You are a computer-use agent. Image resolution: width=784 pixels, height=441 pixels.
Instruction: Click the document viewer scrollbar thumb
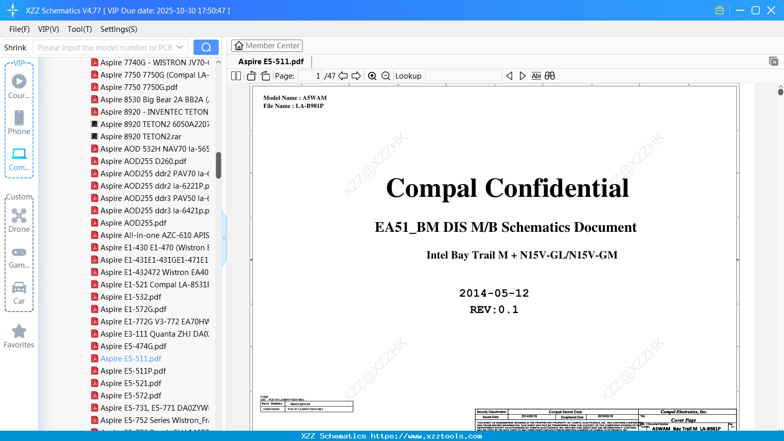[x=780, y=91]
